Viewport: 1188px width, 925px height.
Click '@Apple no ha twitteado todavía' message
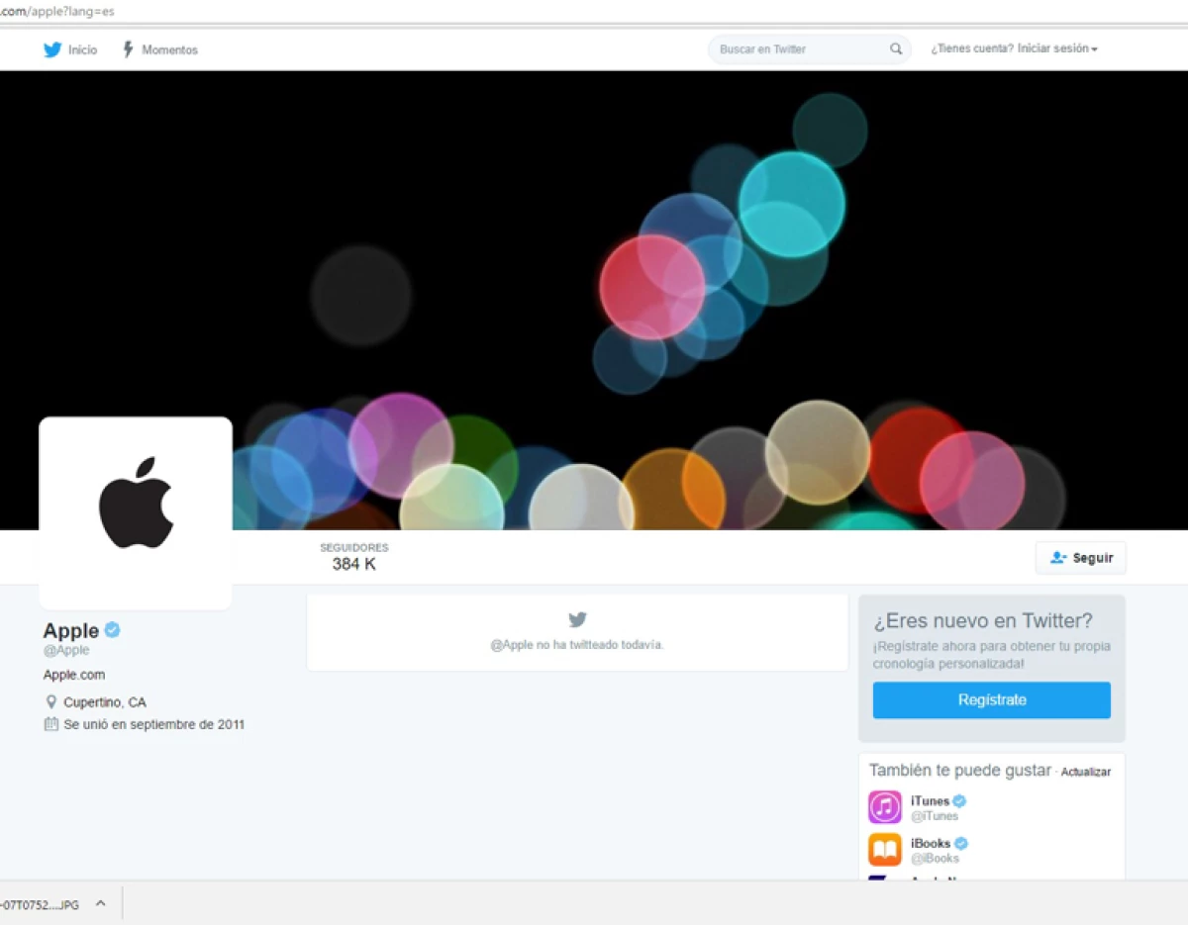pos(577,645)
